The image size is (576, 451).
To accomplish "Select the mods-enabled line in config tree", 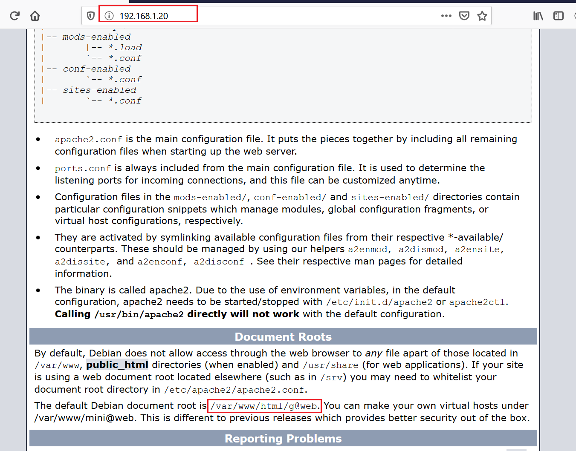I will [x=96, y=37].
